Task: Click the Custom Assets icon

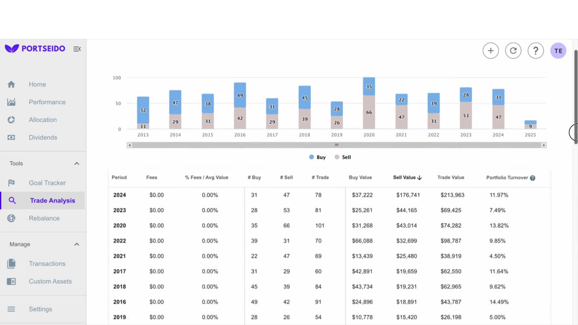Action: pos(12,281)
